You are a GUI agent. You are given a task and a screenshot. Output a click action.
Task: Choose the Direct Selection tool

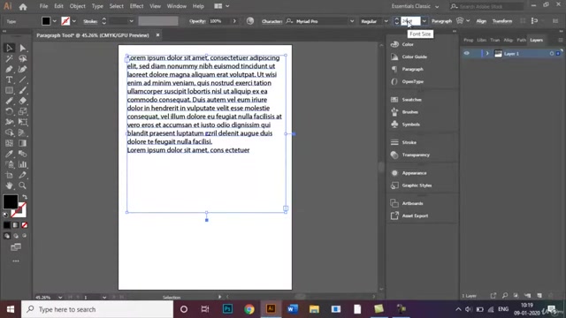pyautogui.click(x=23, y=48)
